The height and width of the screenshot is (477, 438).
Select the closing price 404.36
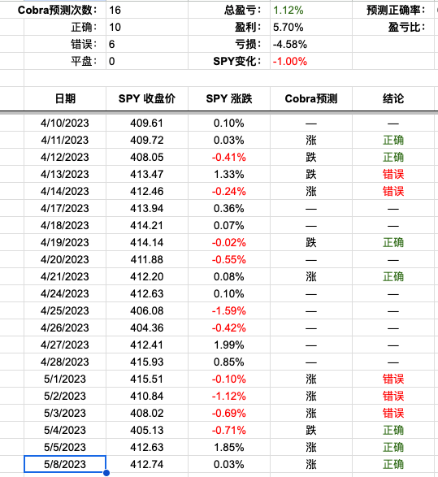(x=147, y=327)
